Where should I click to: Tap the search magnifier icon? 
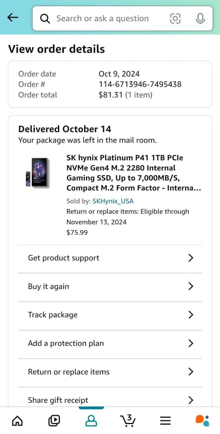click(x=45, y=19)
